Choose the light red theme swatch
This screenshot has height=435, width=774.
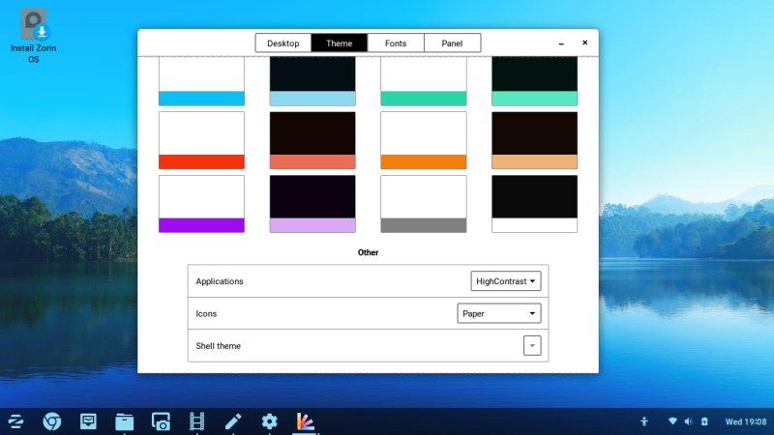201,140
